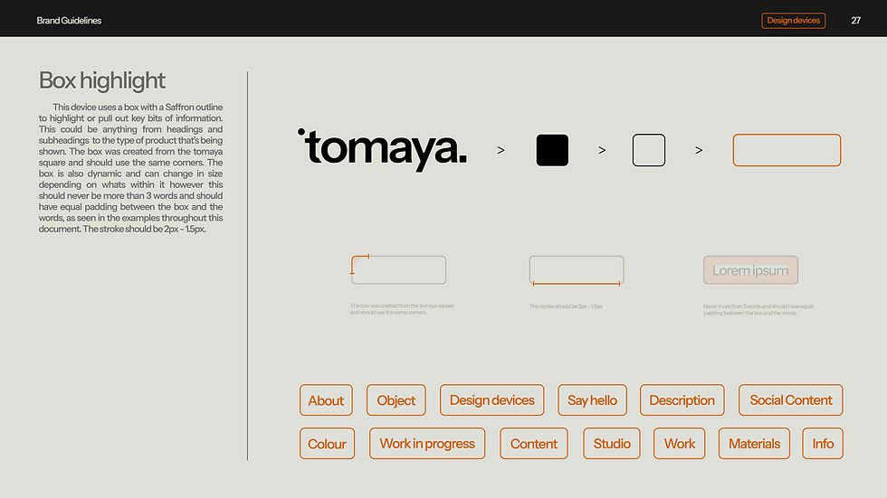Choose the Content box label
The height and width of the screenshot is (498, 887).
[533, 444]
